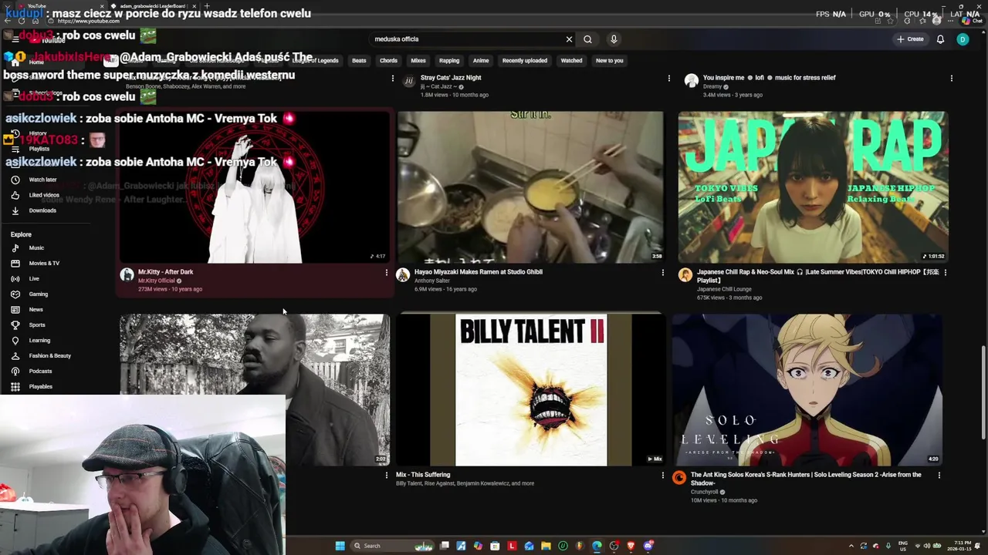Viewport: 988px width, 555px height.
Task: Open the account avatar menu
Action: tap(963, 39)
